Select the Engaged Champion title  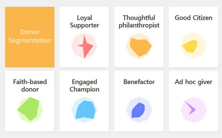[84, 86]
